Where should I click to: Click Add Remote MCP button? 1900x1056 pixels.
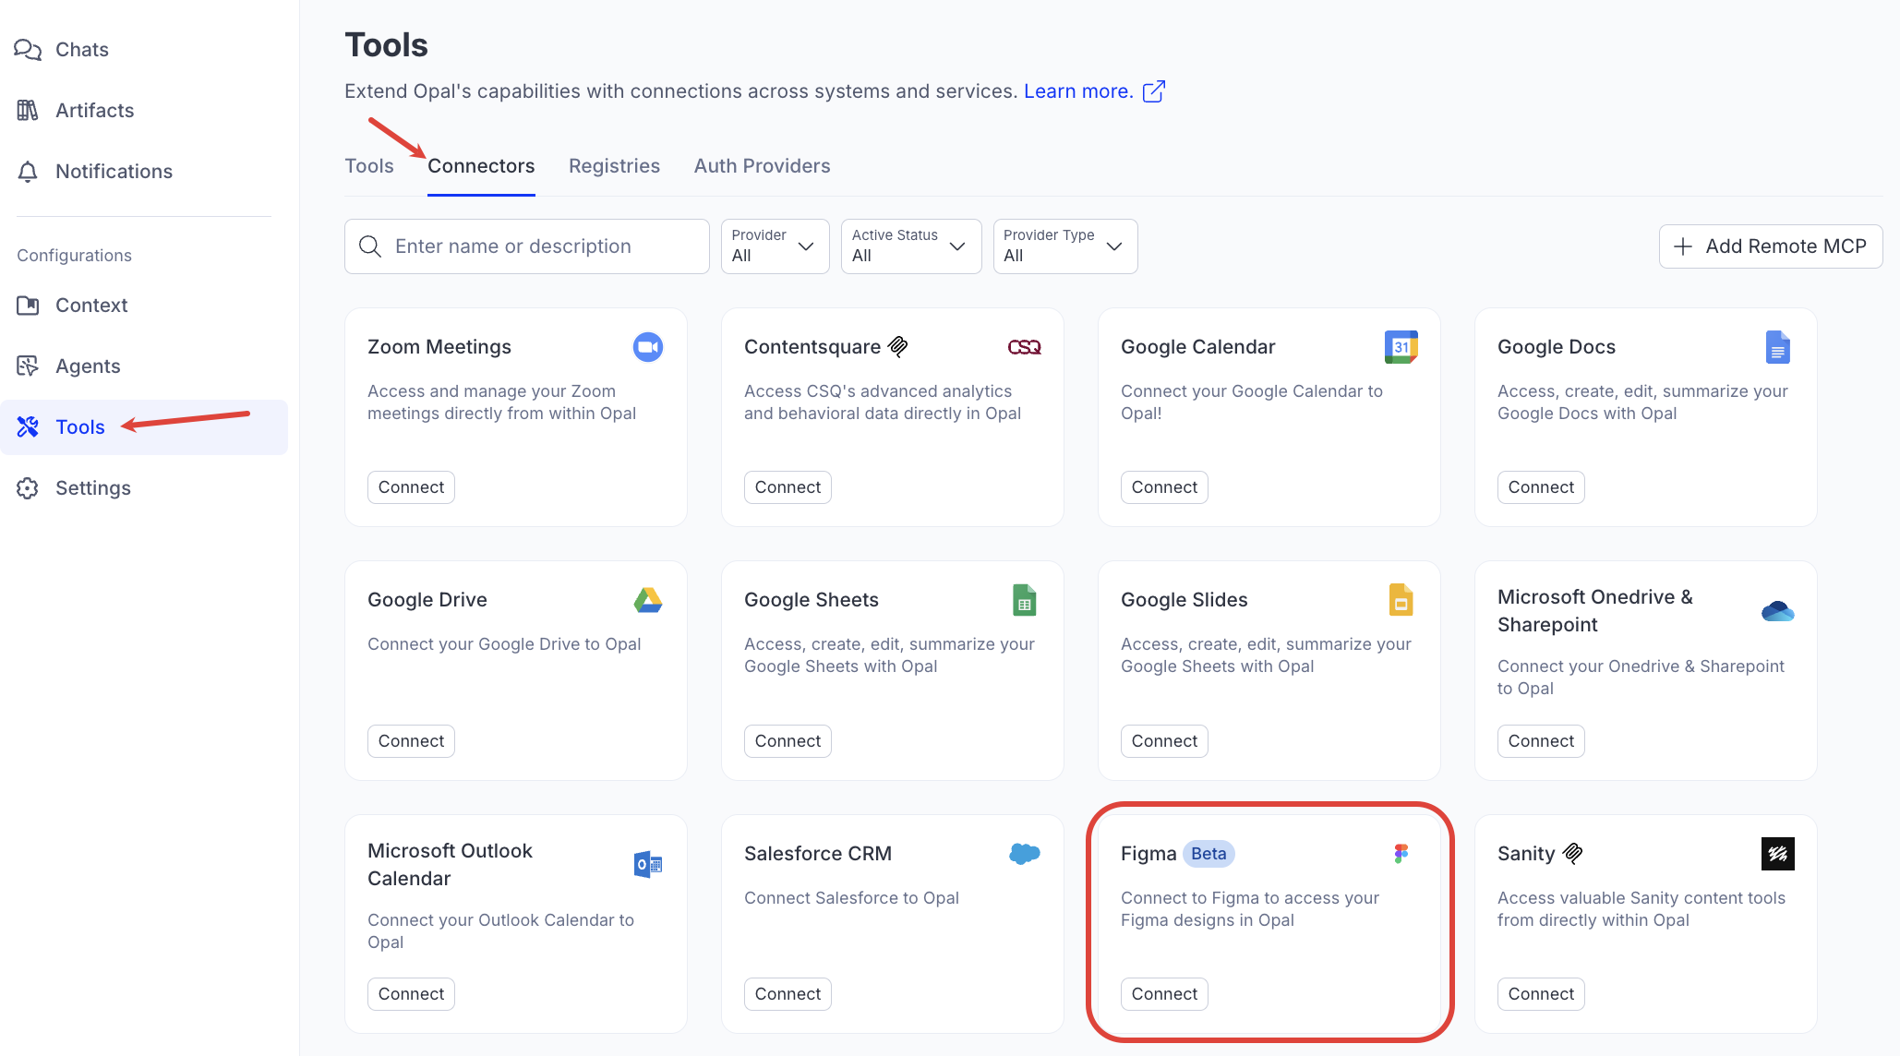[x=1771, y=246]
